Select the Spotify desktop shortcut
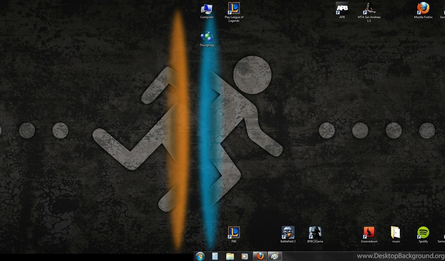Image resolution: width=445 pixels, height=261 pixels. pos(423,234)
